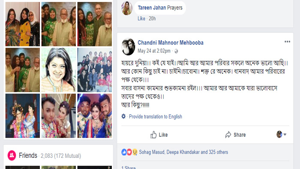Image resolution: width=300 pixels, height=169 pixels.
Task: Open the May 24 post timestamp link
Action: 154,51
